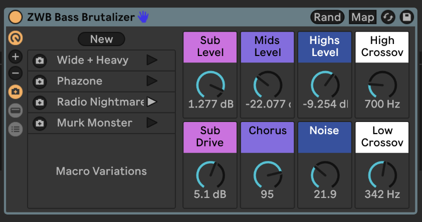
Task: Toggle the macro controls visibility icon
Action: click(16, 38)
